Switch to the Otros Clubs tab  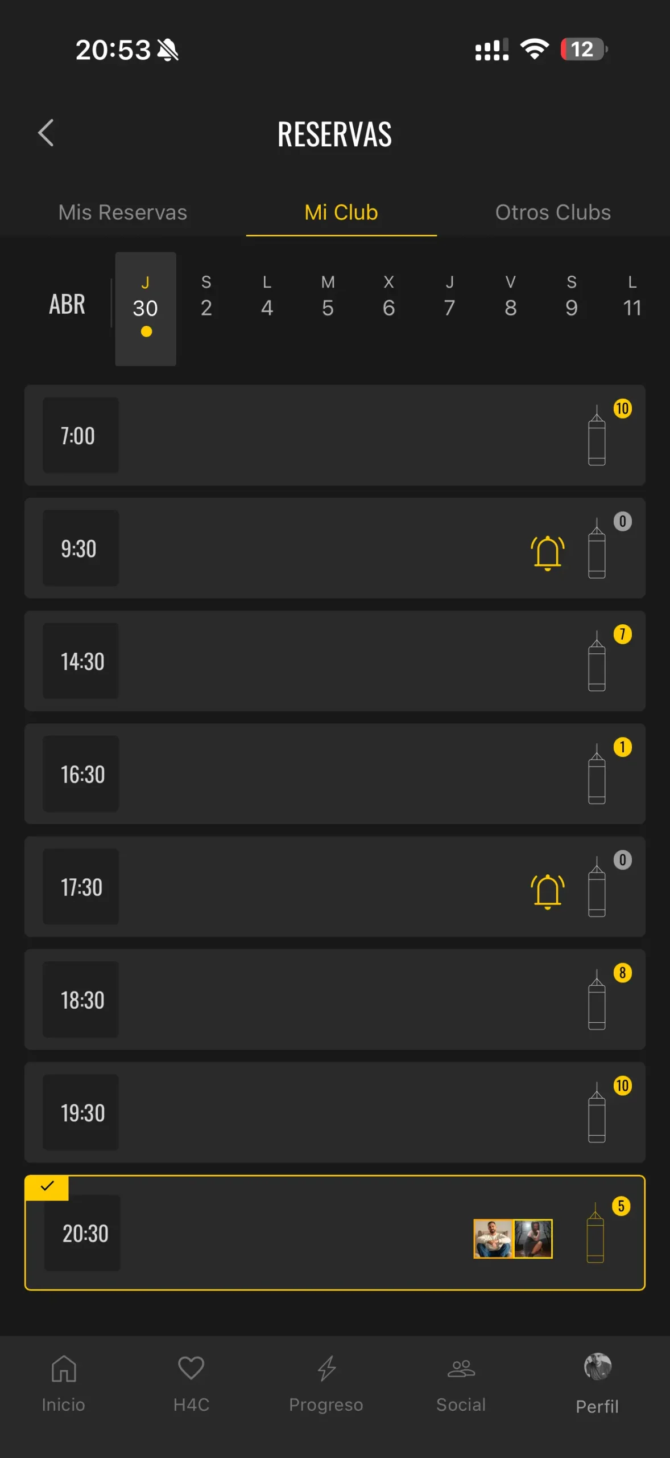553,212
